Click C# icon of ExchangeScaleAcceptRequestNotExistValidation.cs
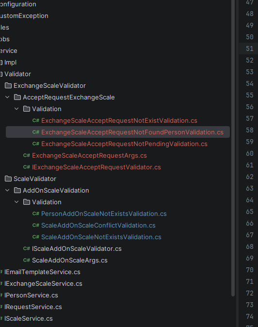Viewport: 258px width, 327px height. (35, 120)
